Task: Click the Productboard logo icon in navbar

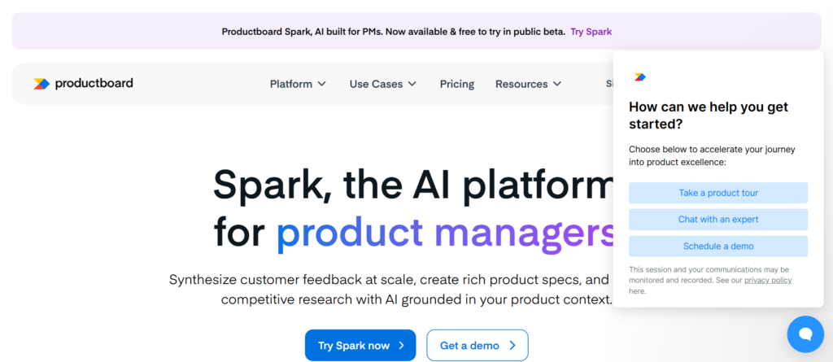Action: point(41,83)
